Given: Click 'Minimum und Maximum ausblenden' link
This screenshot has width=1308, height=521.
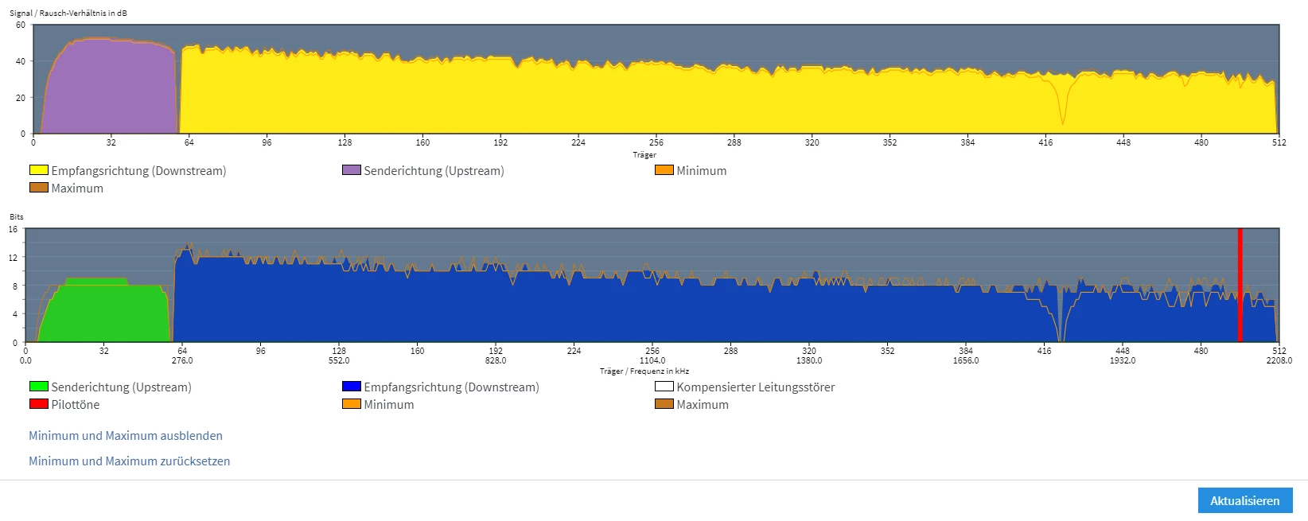Looking at the screenshot, I should 126,436.
